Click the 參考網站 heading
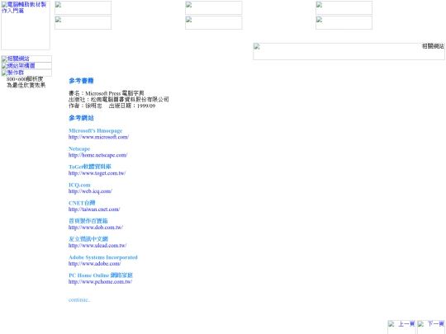 coord(81,118)
